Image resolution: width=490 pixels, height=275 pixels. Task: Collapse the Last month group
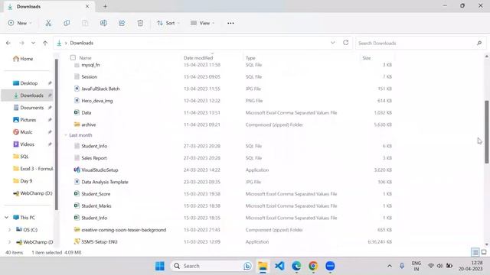click(x=66, y=135)
